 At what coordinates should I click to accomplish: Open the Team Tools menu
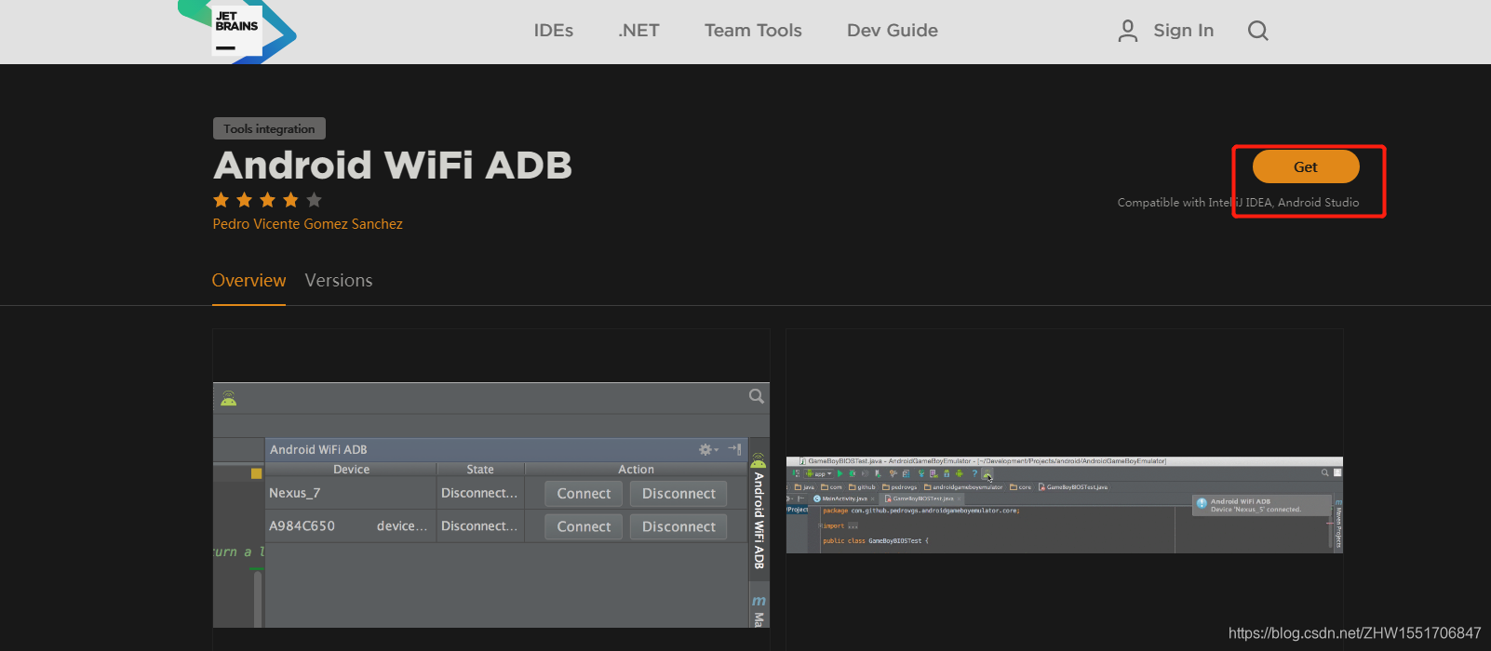tap(753, 31)
